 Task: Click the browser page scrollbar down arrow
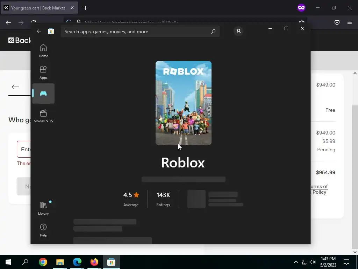click(x=355, y=252)
